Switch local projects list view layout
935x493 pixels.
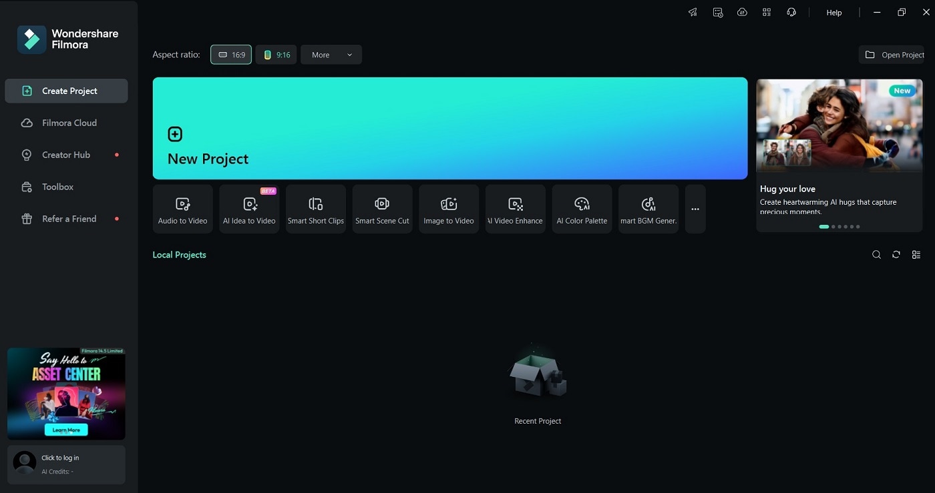point(916,255)
